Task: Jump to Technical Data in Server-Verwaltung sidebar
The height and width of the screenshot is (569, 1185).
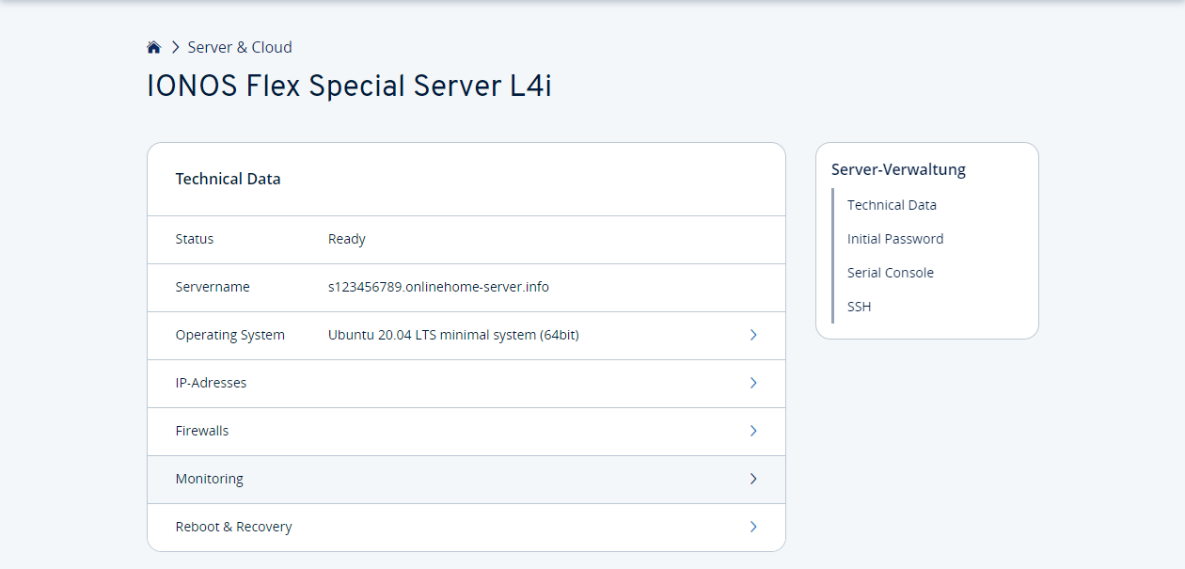Action: pos(892,205)
